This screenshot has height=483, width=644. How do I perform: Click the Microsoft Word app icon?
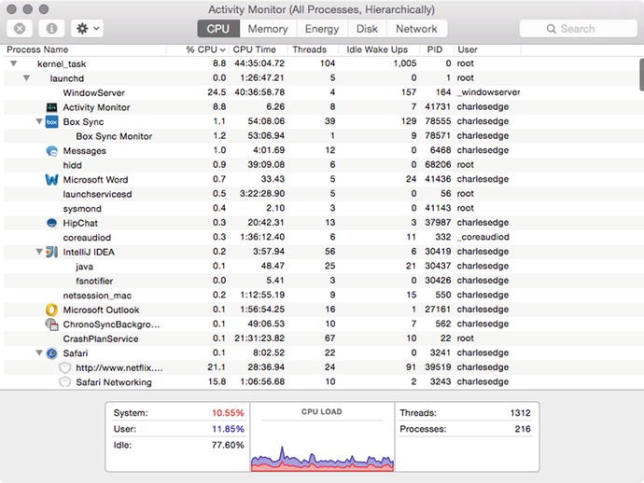51,180
